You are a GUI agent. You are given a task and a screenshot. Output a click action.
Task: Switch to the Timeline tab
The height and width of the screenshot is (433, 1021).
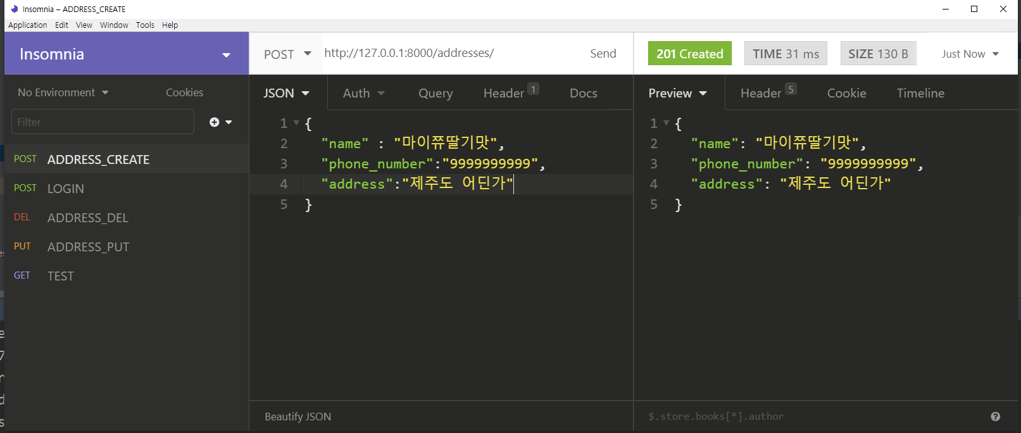click(x=920, y=93)
